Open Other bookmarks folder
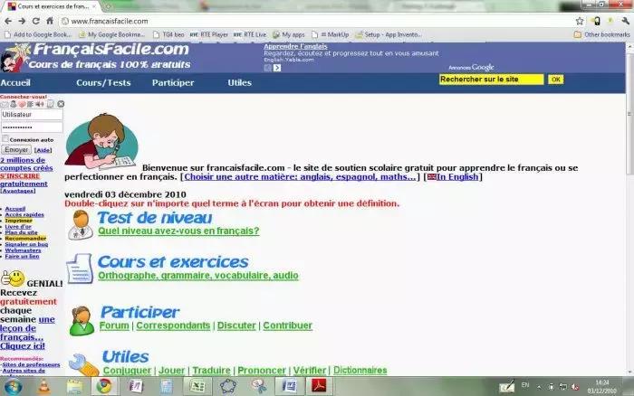634x396 pixels. point(601,34)
